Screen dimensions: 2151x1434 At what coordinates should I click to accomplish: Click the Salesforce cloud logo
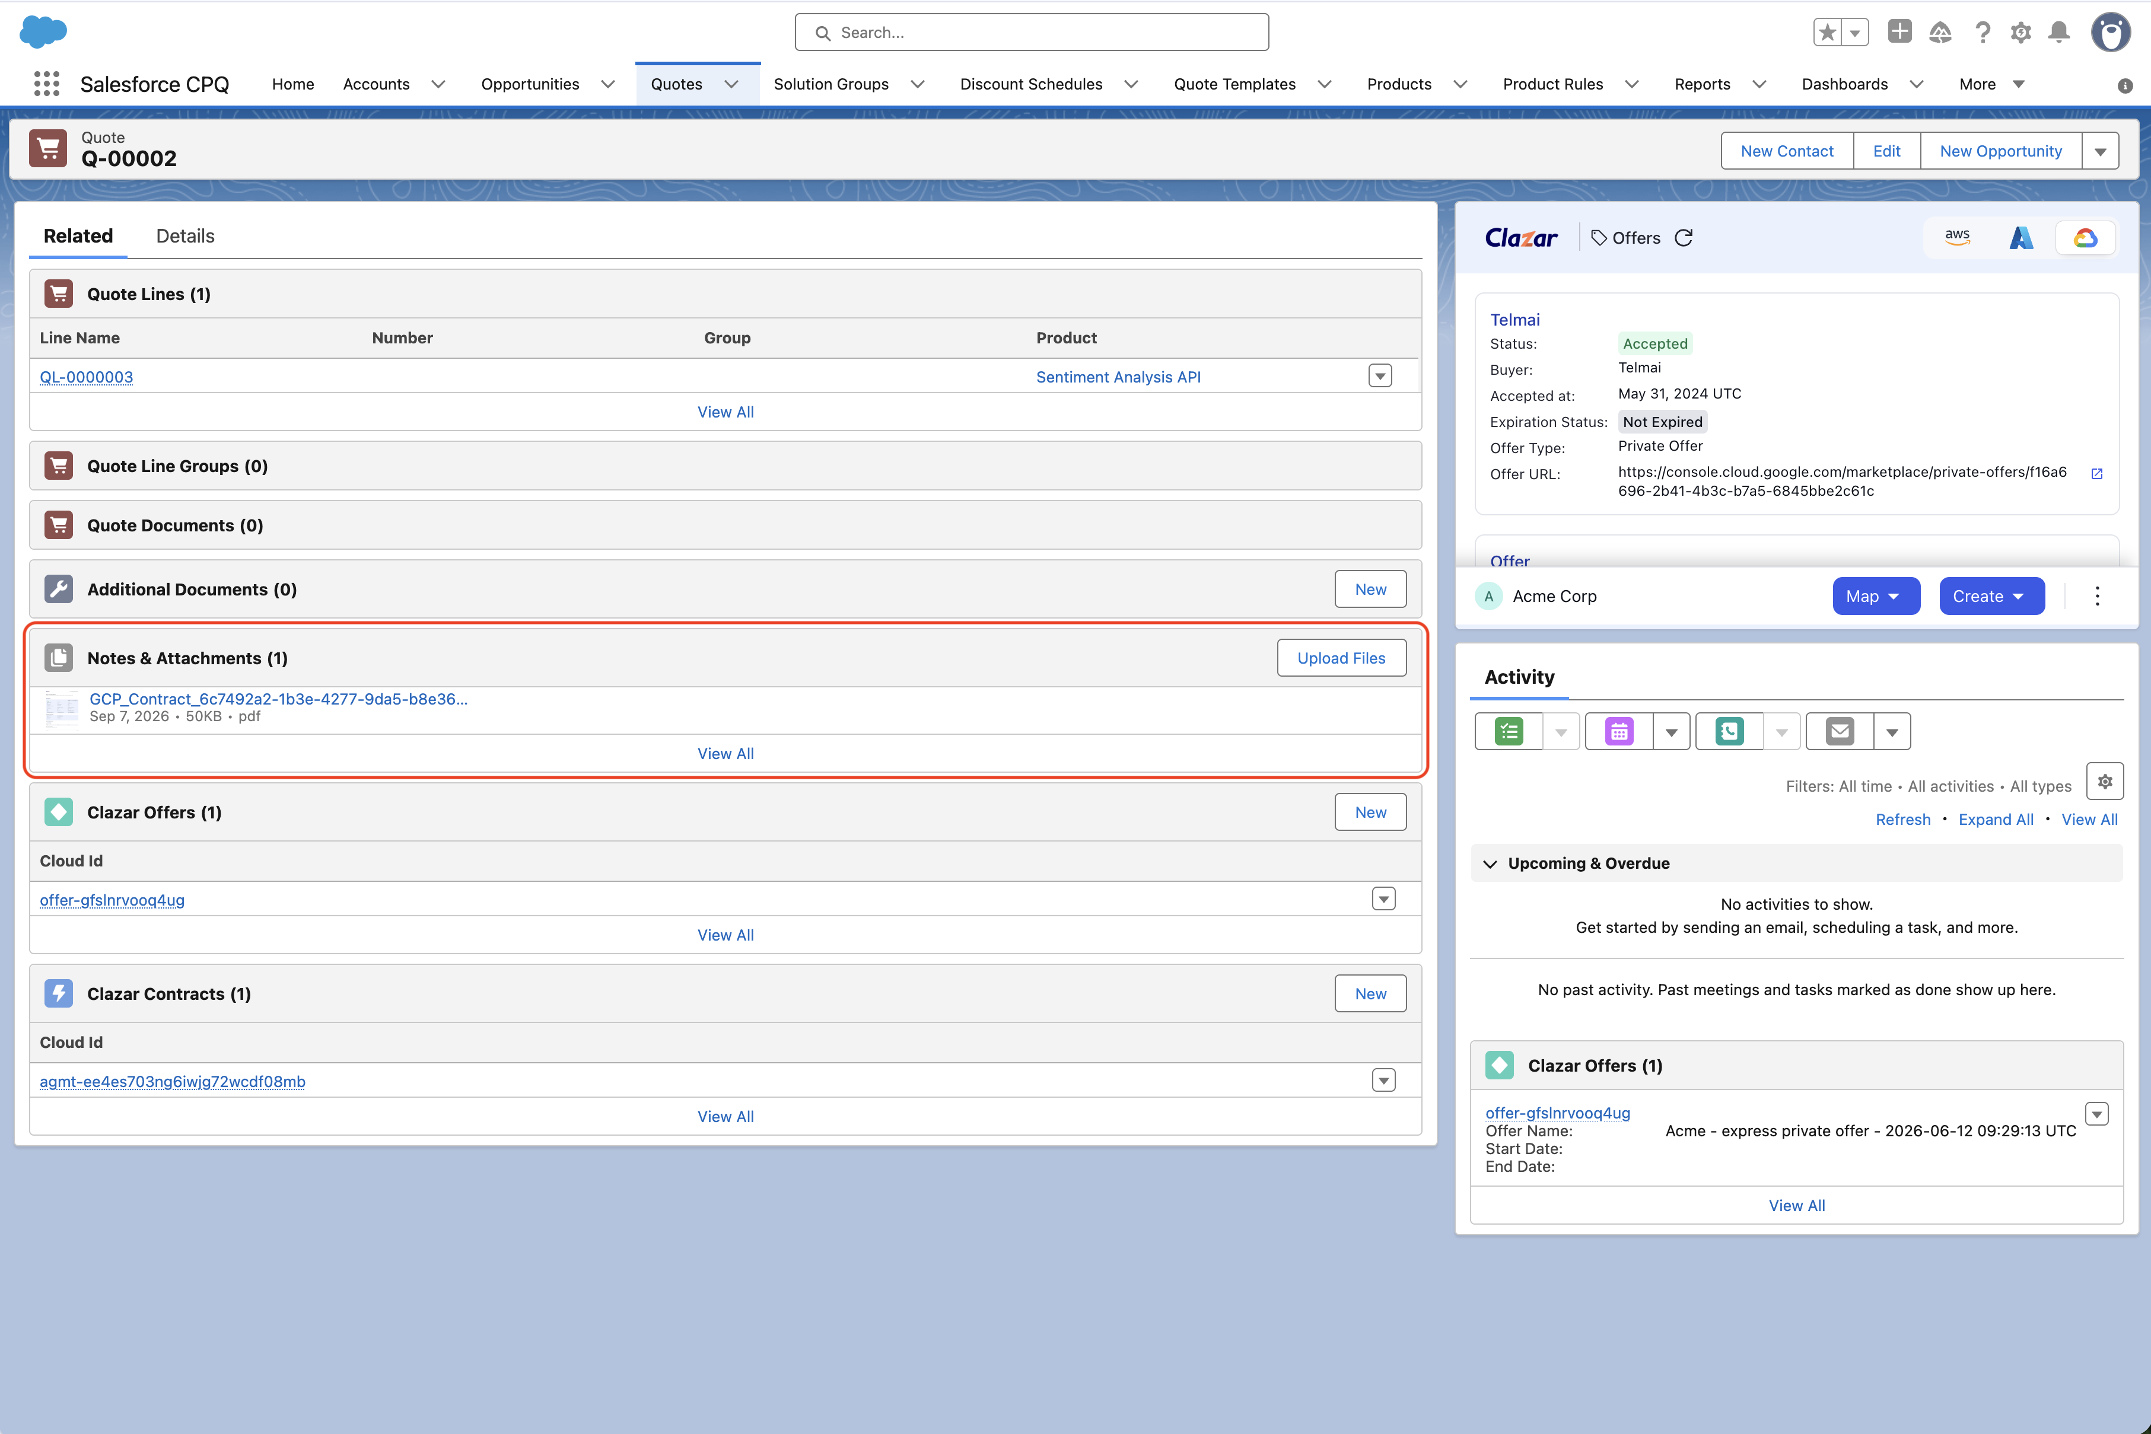pyautogui.click(x=43, y=32)
